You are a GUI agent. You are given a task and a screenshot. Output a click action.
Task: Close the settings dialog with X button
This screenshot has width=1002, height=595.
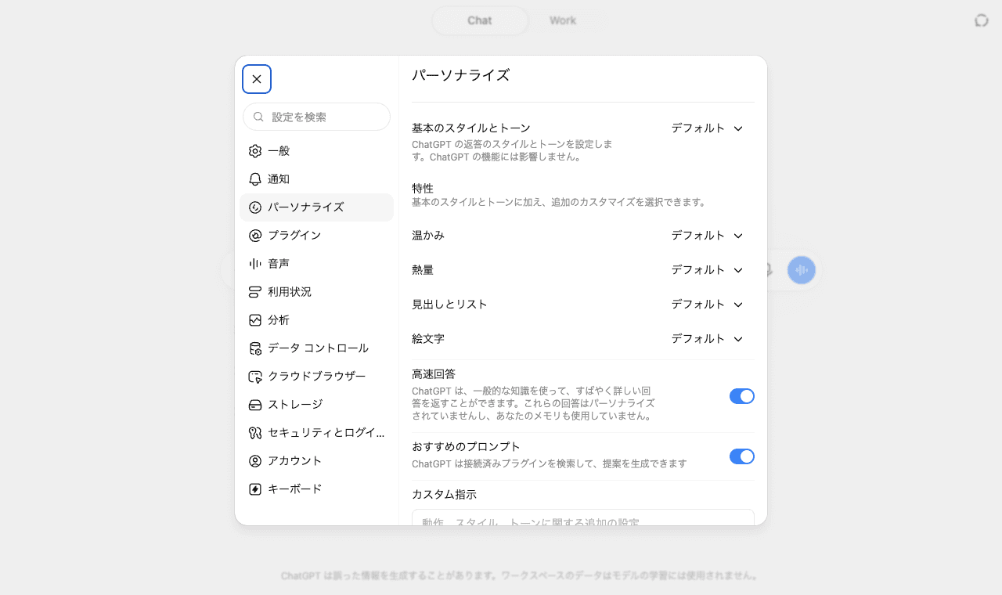[x=257, y=79]
